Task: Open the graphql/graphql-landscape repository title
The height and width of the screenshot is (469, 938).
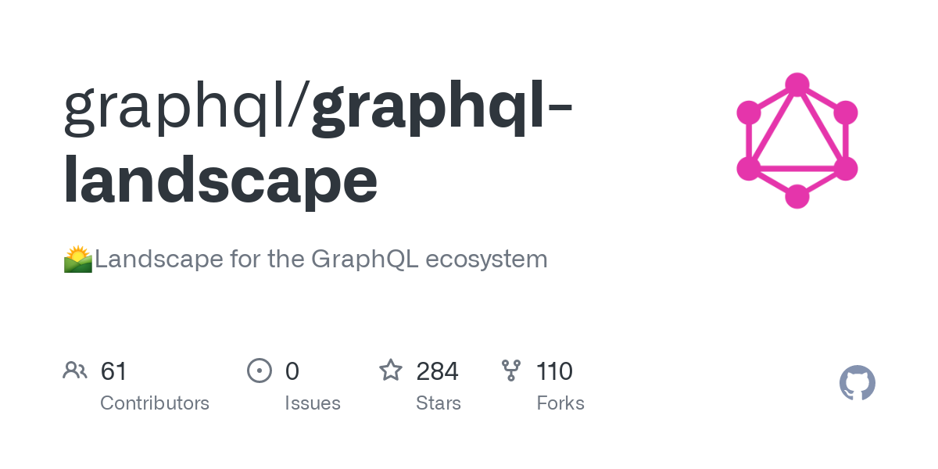Action: [318, 143]
